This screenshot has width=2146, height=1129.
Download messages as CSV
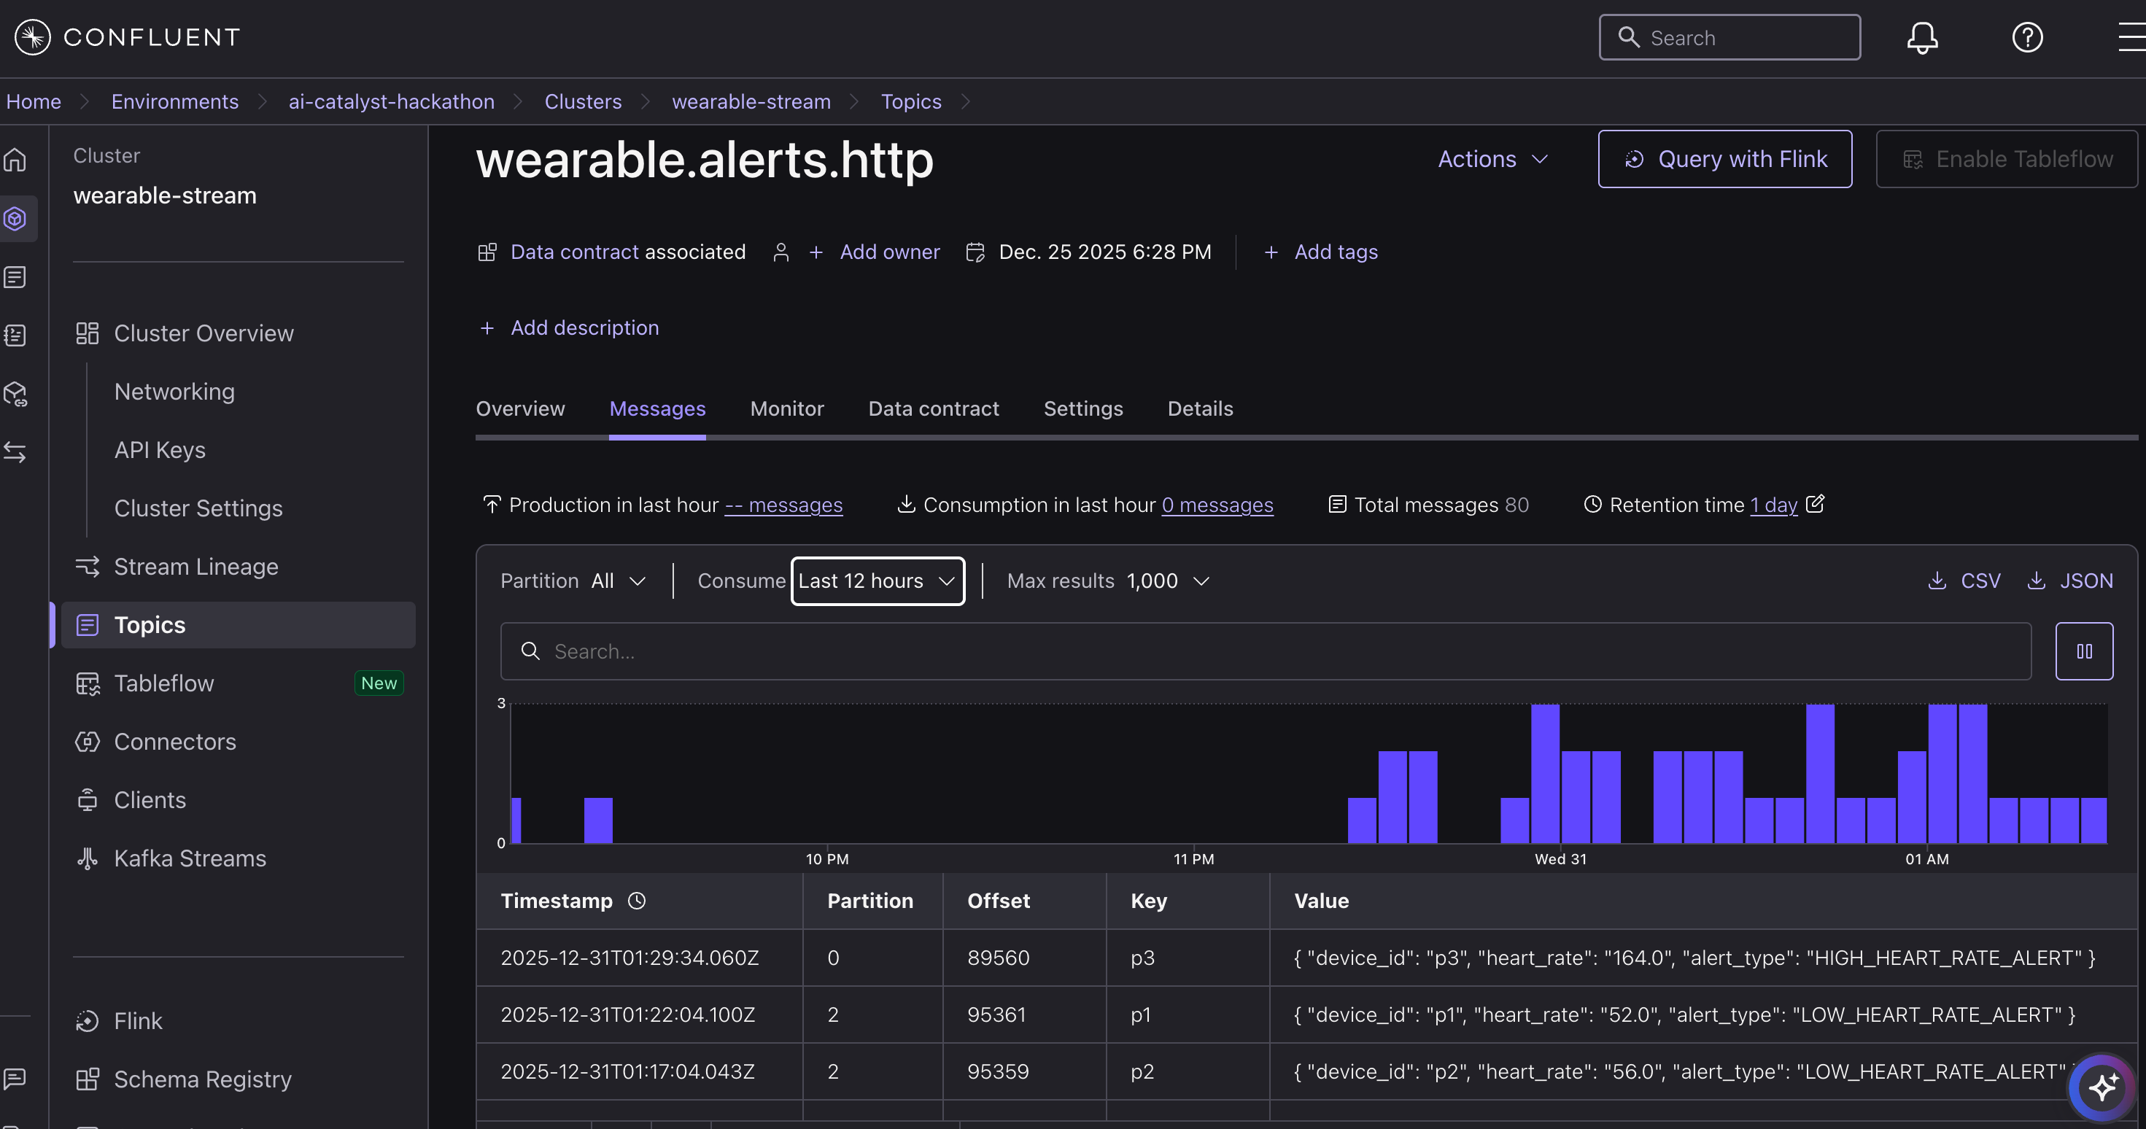pyautogui.click(x=1964, y=581)
